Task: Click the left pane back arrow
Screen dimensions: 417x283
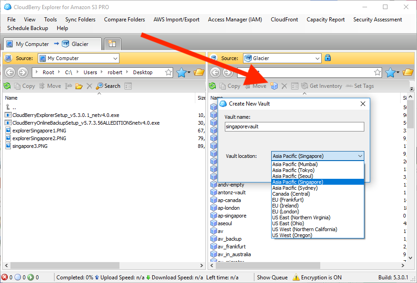Action: [x=10, y=72]
